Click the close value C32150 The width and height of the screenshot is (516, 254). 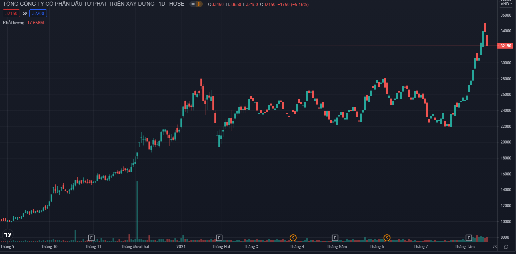268,4
